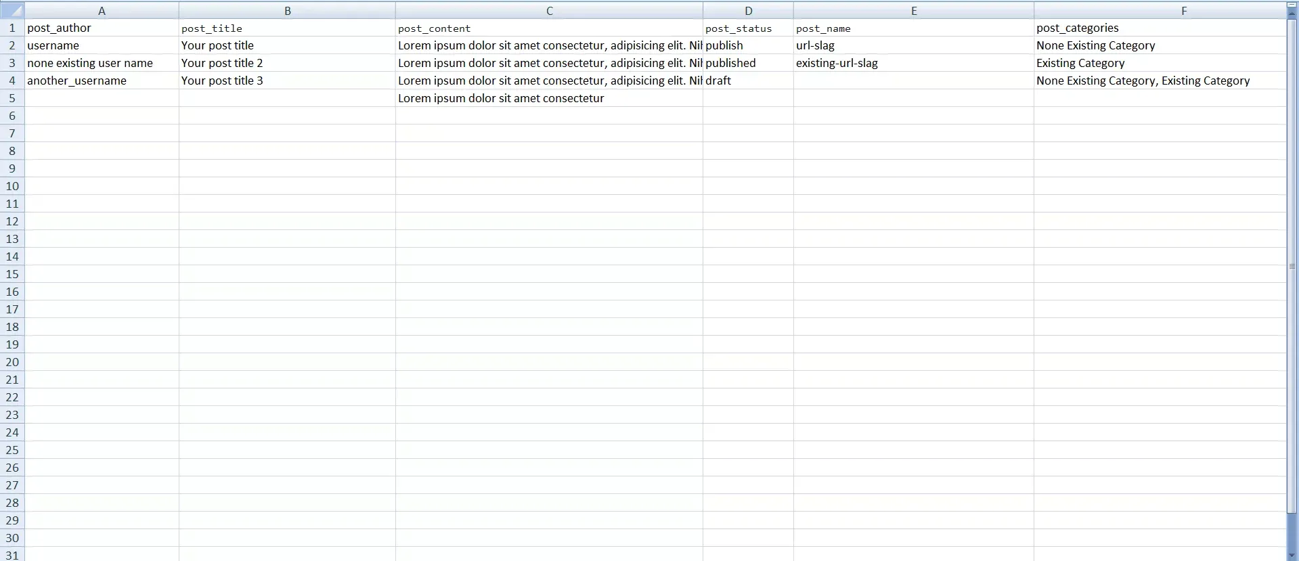
Task: Select the another_username cell
Action: pyautogui.click(x=102, y=81)
